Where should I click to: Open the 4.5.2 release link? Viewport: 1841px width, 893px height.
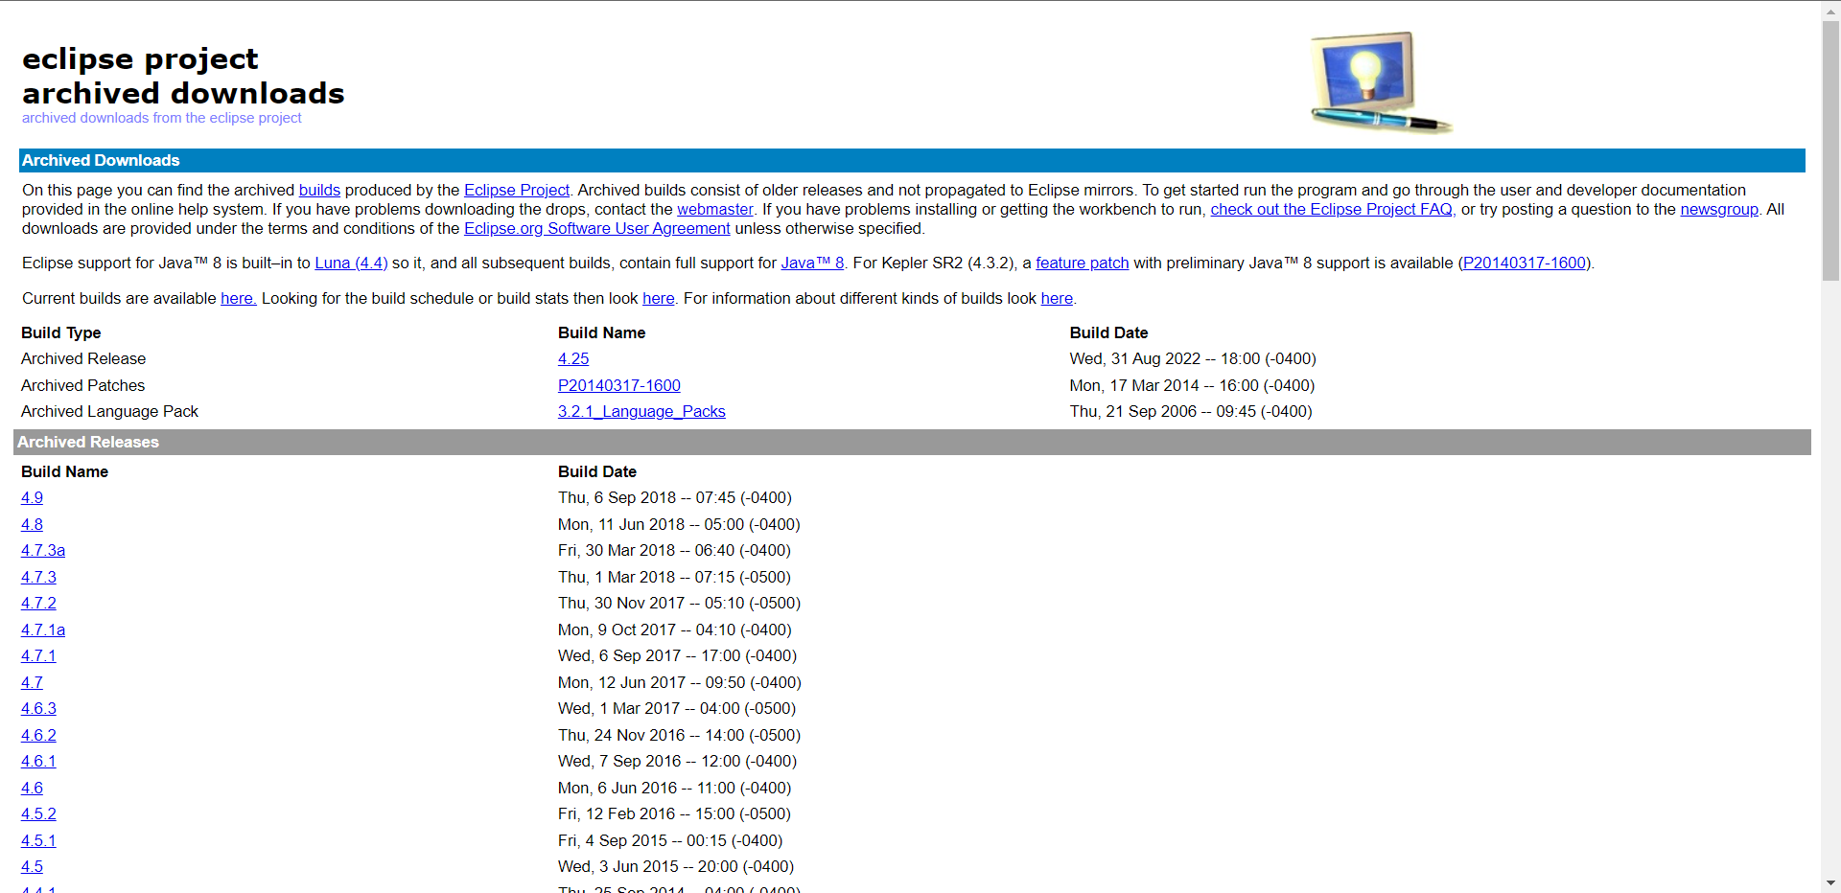38,813
